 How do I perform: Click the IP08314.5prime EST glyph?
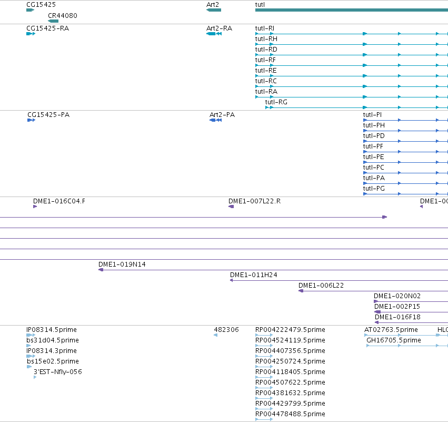coord(31,335)
